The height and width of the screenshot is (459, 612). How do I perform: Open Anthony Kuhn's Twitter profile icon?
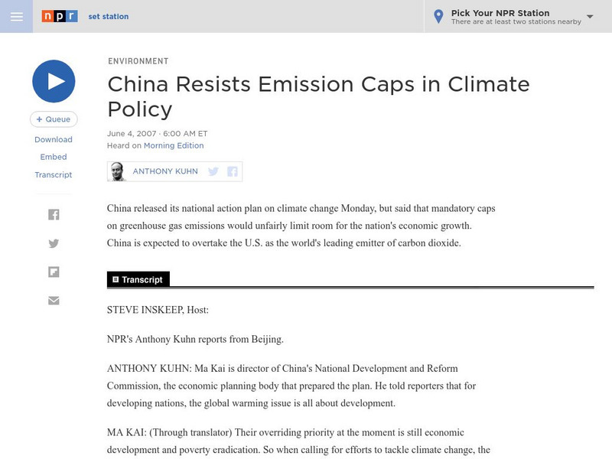[x=213, y=171]
